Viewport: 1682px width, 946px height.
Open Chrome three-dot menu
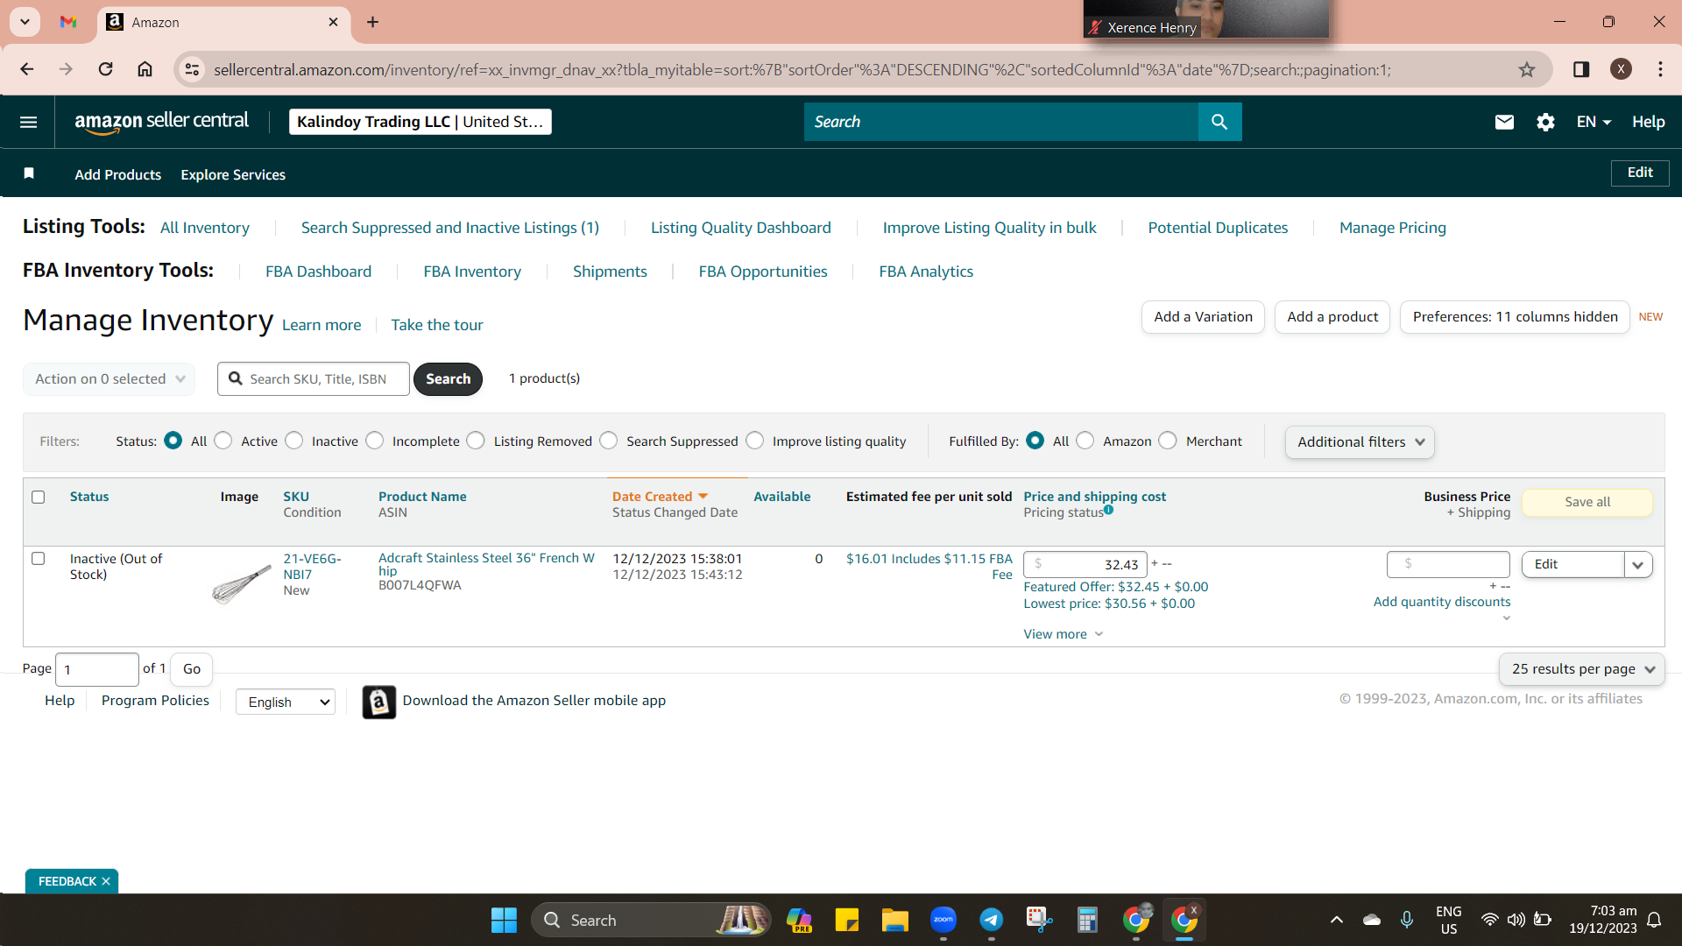pyautogui.click(x=1660, y=69)
